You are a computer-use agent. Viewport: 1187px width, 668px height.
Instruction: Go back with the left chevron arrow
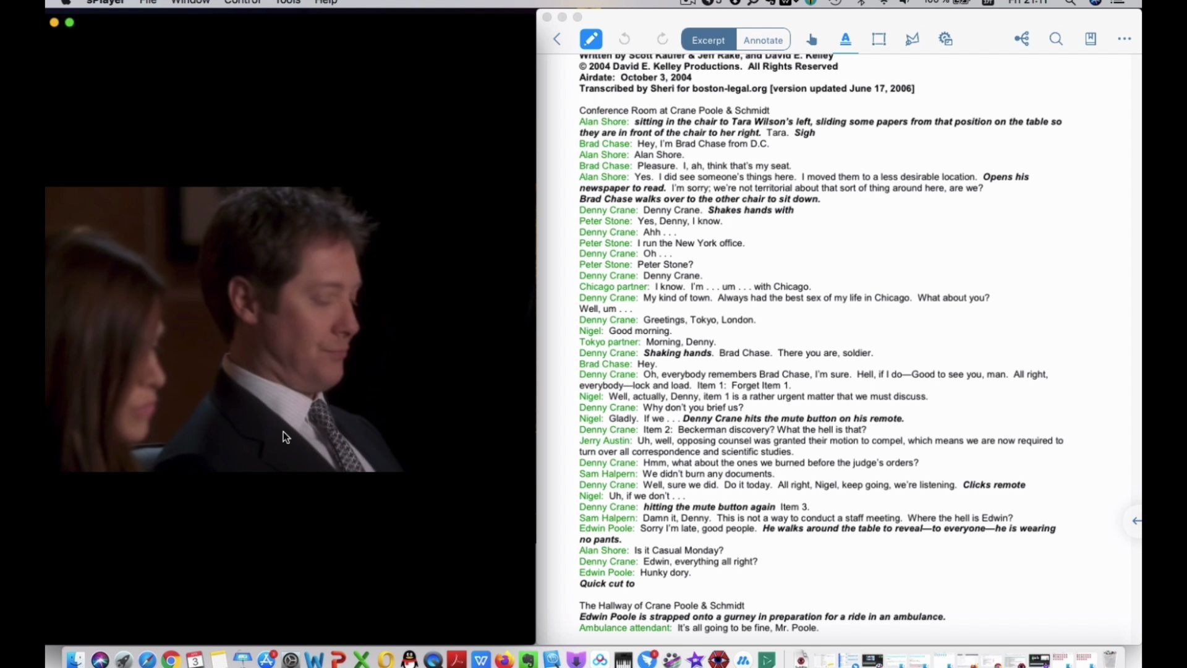point(557,39)
